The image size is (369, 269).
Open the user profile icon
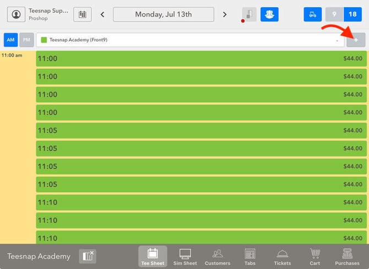[x=16, y=14]
